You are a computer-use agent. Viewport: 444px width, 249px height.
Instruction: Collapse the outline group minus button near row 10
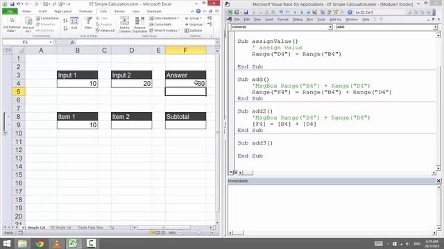(x=5, y=133)
